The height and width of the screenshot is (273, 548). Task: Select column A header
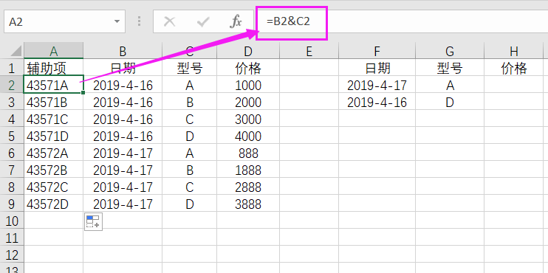tap(53, 52)
